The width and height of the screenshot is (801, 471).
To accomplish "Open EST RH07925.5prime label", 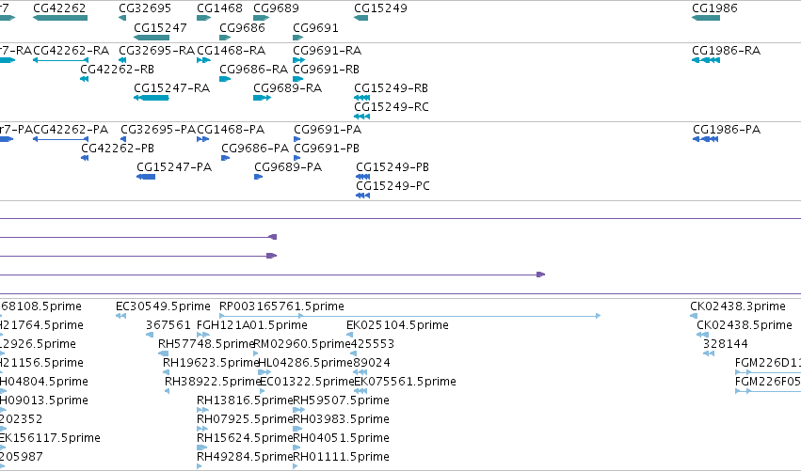I will tap(245, 419).
